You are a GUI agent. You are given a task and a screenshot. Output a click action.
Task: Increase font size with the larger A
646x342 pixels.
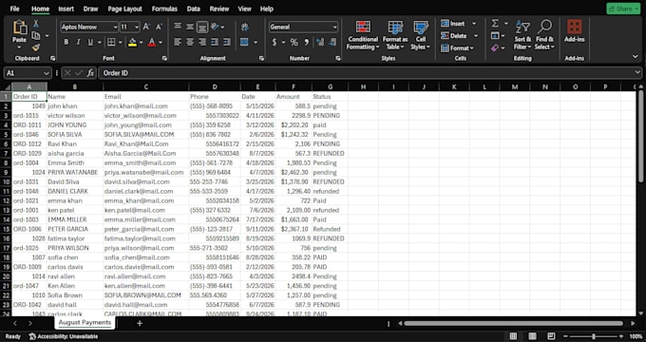(x=146, y=27)
